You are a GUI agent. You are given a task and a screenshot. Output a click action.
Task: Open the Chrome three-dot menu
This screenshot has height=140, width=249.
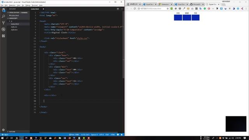point(246,9)
